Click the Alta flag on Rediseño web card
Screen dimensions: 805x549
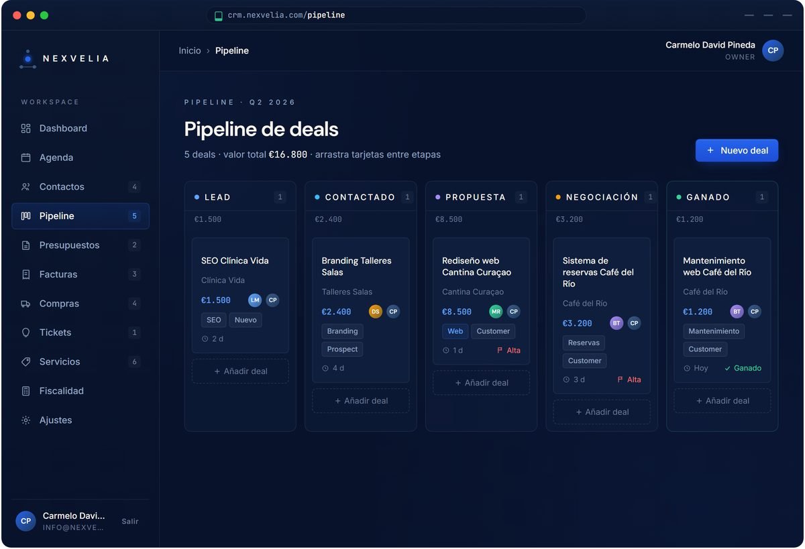coord(508,350)
